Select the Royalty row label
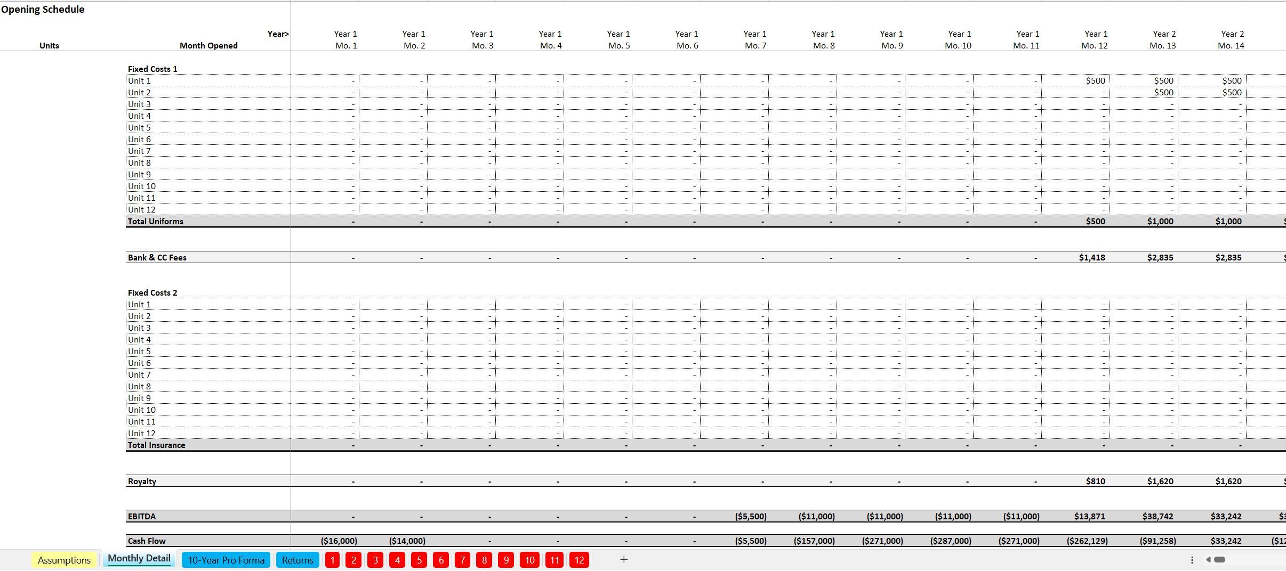The height and width of the screenshot is (571, 1286). tap(142, 481)
